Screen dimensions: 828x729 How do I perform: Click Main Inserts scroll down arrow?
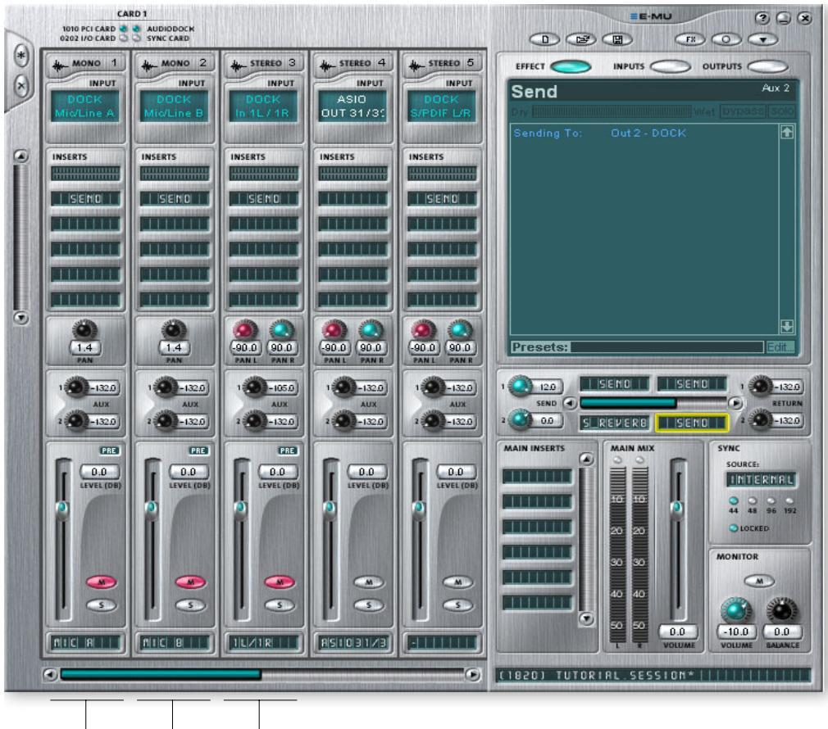coord(586,618)
